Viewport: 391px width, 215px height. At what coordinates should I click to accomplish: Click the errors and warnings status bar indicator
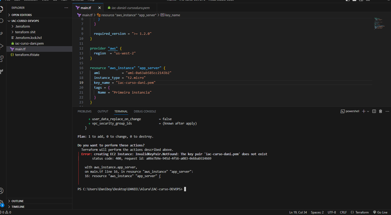6,212
